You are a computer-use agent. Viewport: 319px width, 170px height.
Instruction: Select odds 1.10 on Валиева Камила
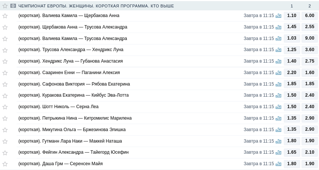(x=292, y=16)
